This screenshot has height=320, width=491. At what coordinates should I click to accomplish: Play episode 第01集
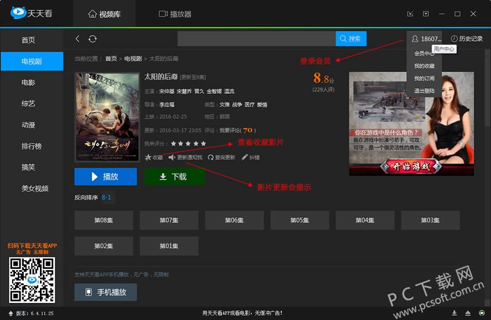tap(169, 246)
